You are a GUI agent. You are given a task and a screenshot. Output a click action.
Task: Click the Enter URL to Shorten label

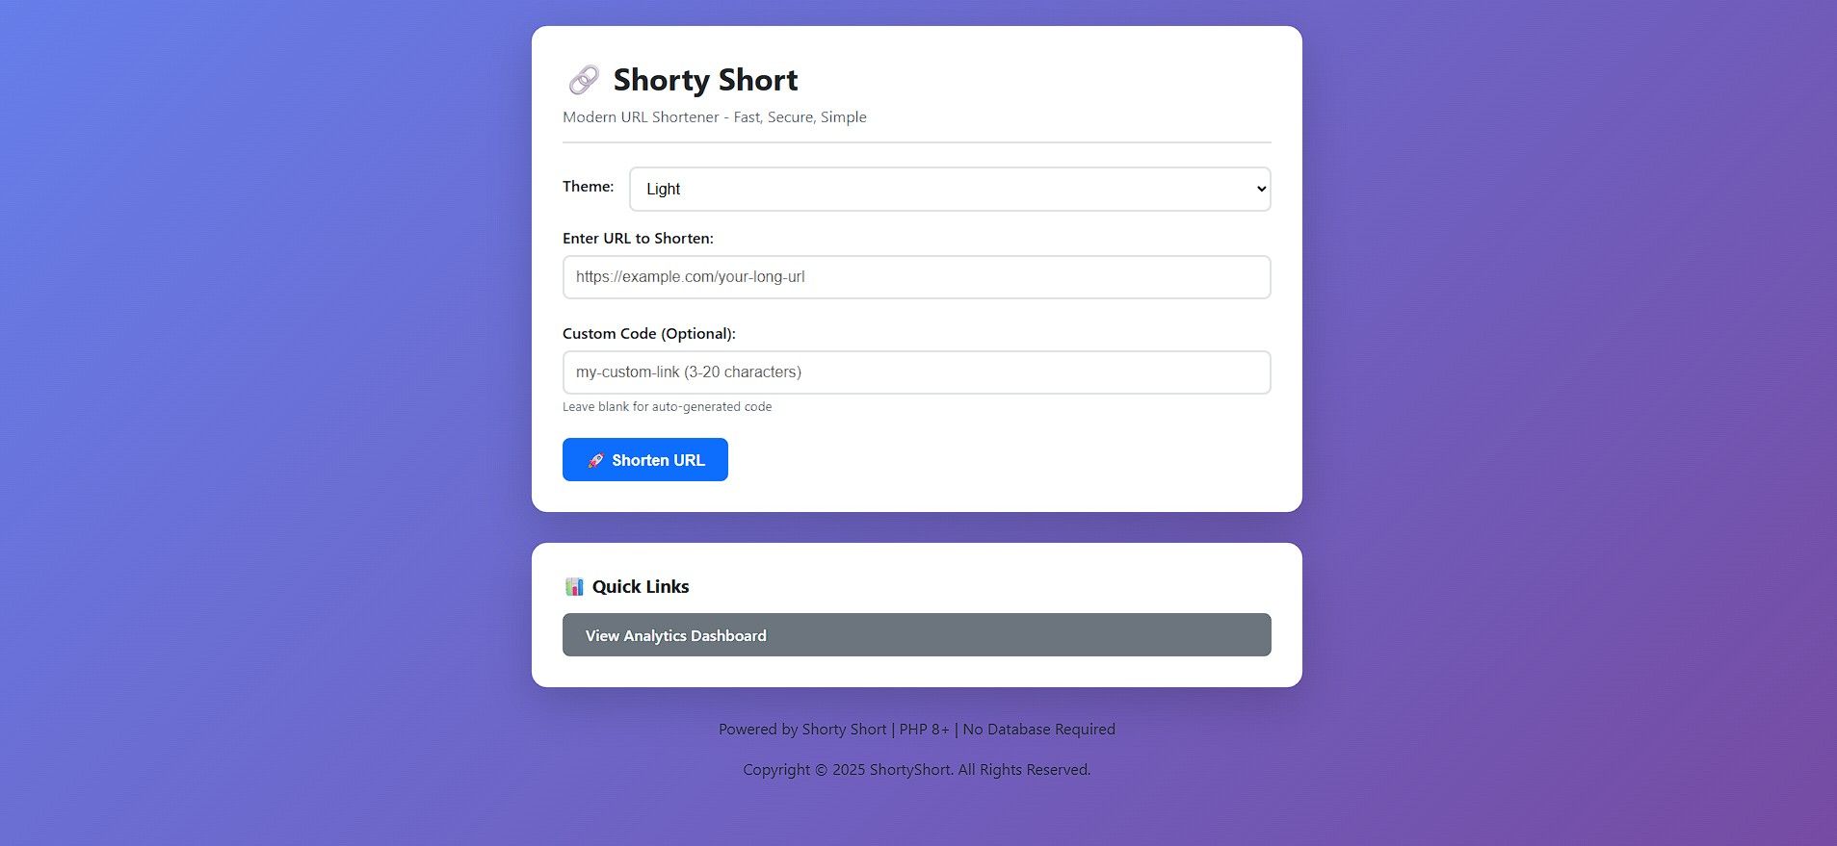tap(638, 239)
